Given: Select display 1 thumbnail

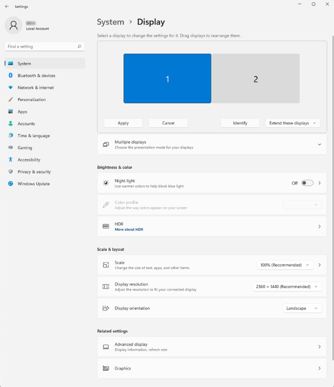Looking at the screenshot, I should (x=168, y=79).
